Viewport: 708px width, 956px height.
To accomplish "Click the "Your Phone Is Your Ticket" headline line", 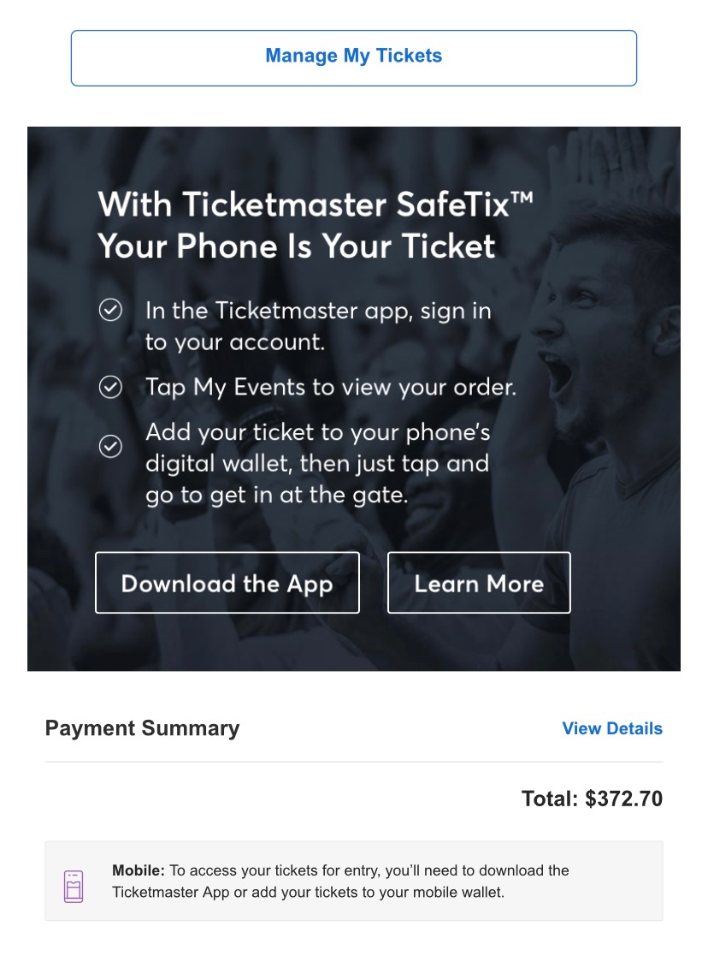I will 296,246.
